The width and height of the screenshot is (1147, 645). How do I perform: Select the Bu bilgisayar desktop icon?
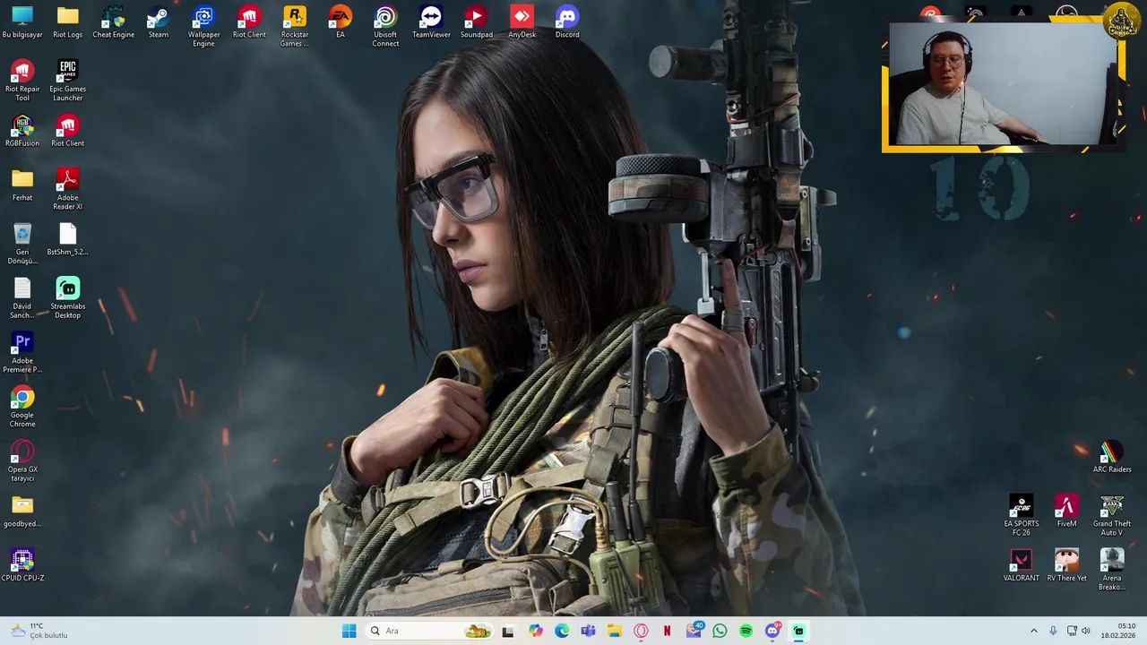point(22,22)
